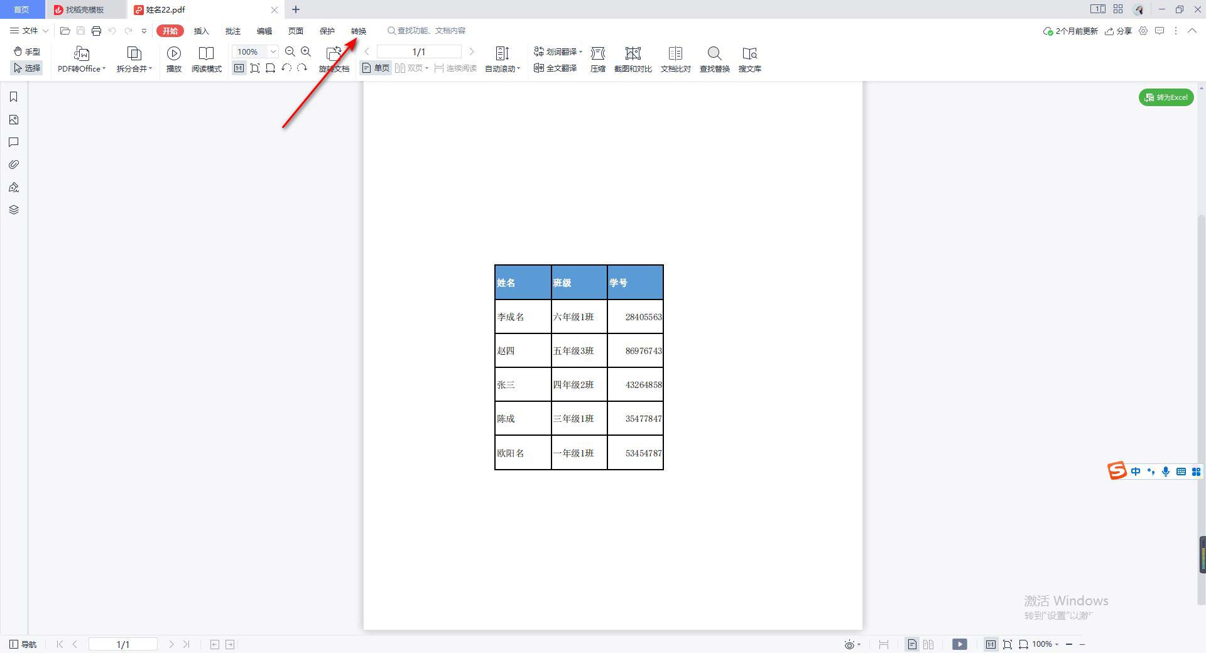Image resolution: width=1206 pixels, height=653 pixels.
Task: Open the 文件 file menu
Action: [x=29, y=31]
